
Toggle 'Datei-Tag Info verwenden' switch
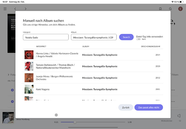pyautogui.click(x=139, y=39)
